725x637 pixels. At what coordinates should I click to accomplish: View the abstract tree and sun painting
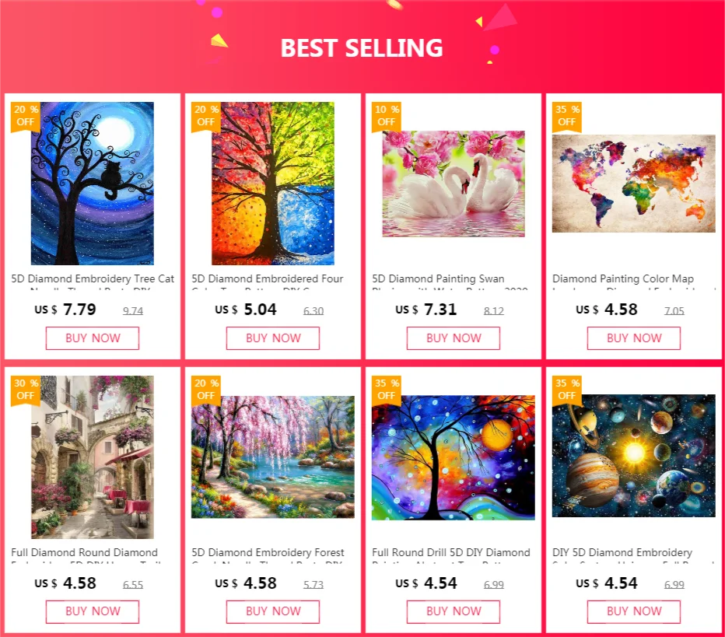[454, 457]
